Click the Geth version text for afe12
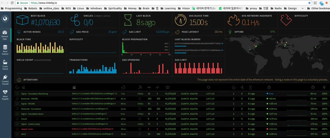 click(x=92, y=134)
